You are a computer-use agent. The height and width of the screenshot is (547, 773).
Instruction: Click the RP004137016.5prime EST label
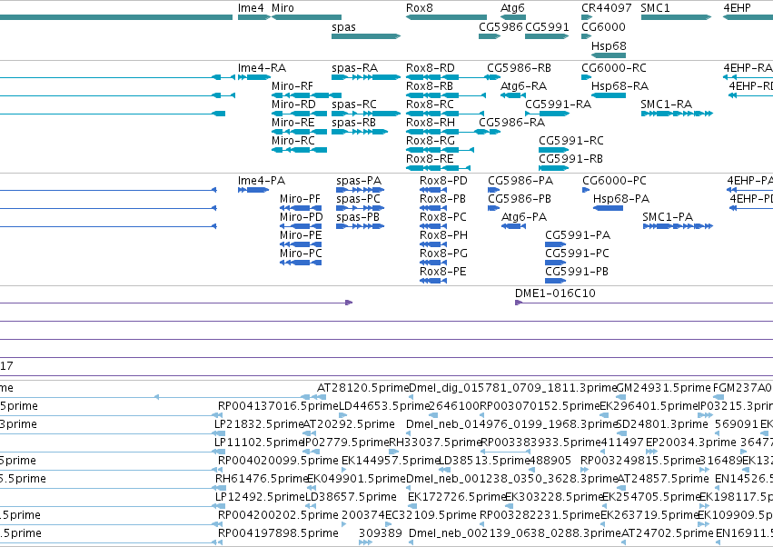pyautogui.click(x=279, y=406)
